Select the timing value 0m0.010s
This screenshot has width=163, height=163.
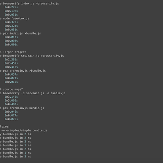(x=11, y=37)
